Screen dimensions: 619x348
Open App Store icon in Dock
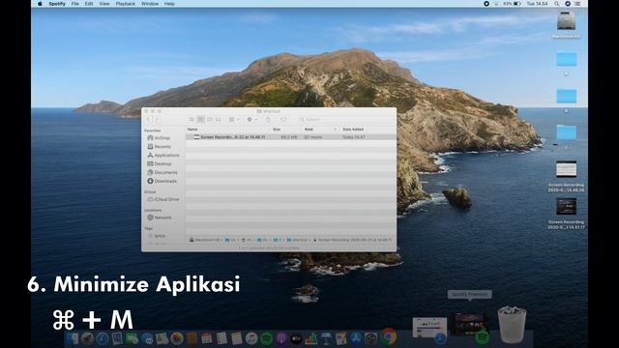(x=356, y=338)
